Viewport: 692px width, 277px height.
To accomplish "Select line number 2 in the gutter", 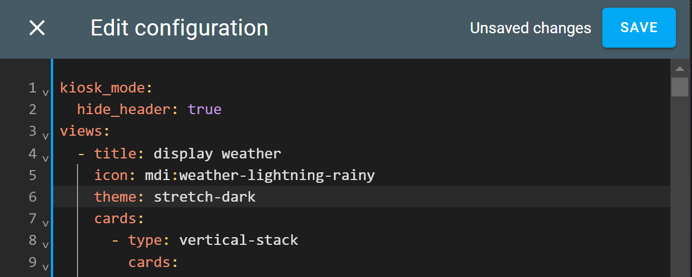I will tap(33, 110).
